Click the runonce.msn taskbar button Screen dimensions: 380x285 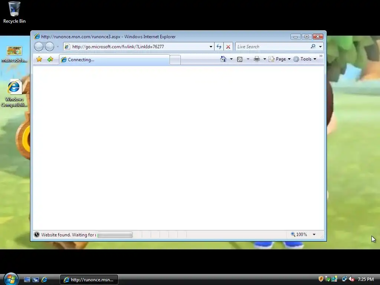pyautogui.click(x=89, y=280)
